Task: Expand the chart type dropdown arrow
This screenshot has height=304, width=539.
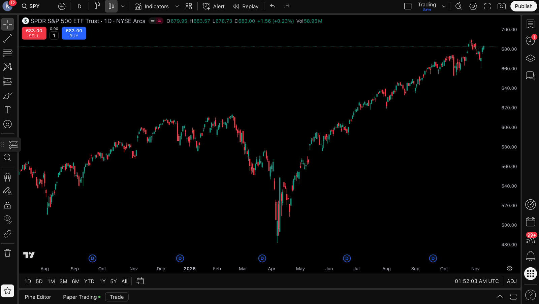Action: (x=123, y=6)
